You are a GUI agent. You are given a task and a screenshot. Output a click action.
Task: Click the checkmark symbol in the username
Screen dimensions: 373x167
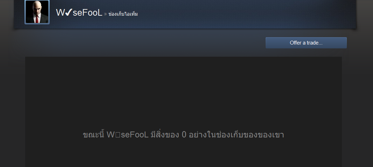tap(69, 13)
